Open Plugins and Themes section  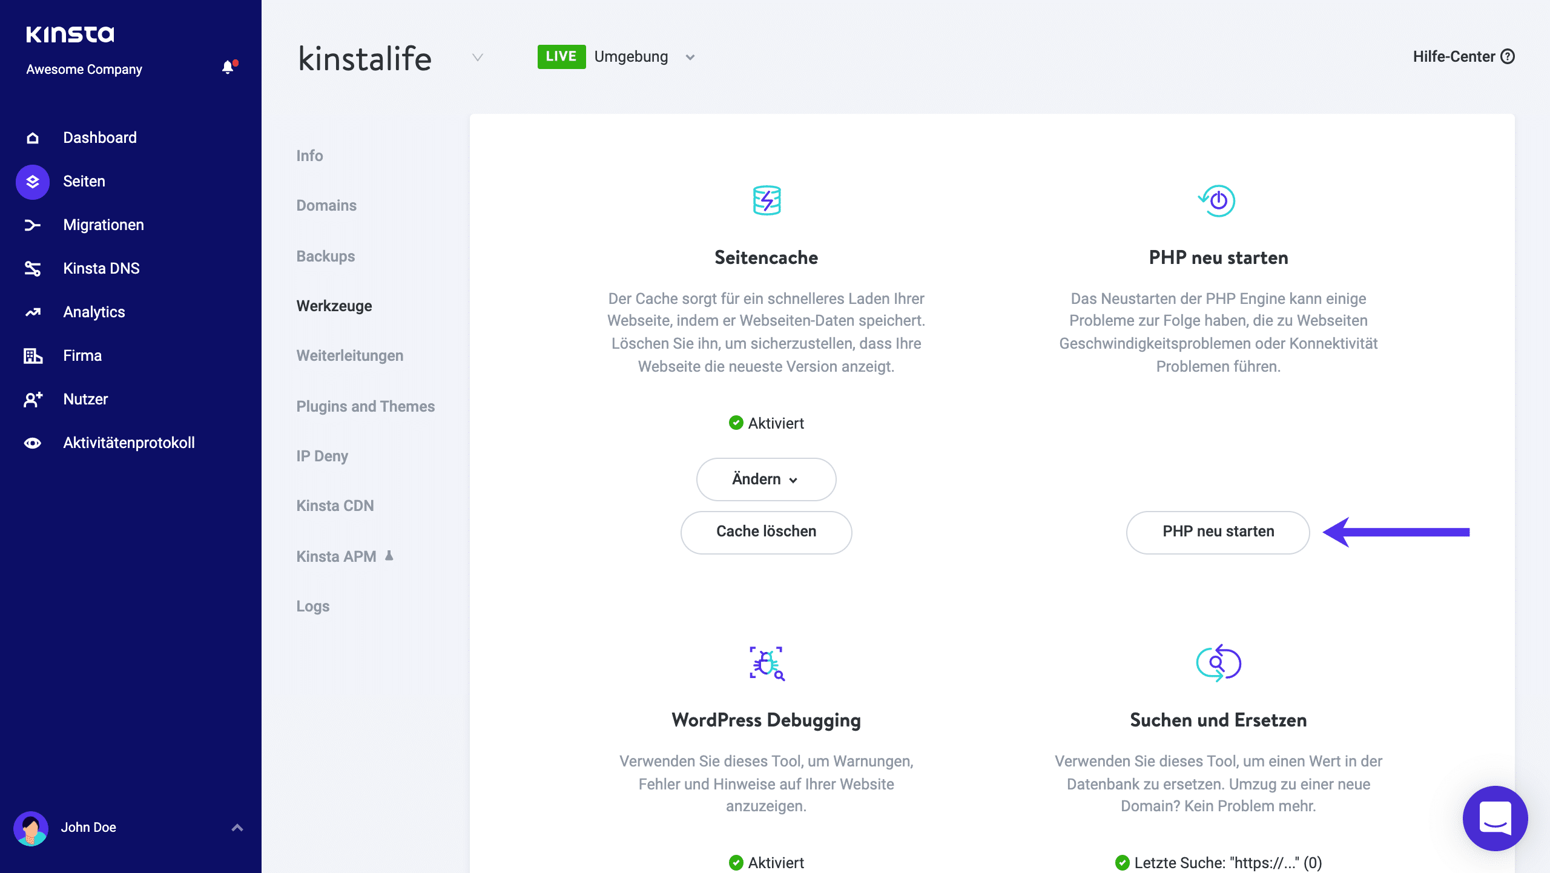click(365, 406)
